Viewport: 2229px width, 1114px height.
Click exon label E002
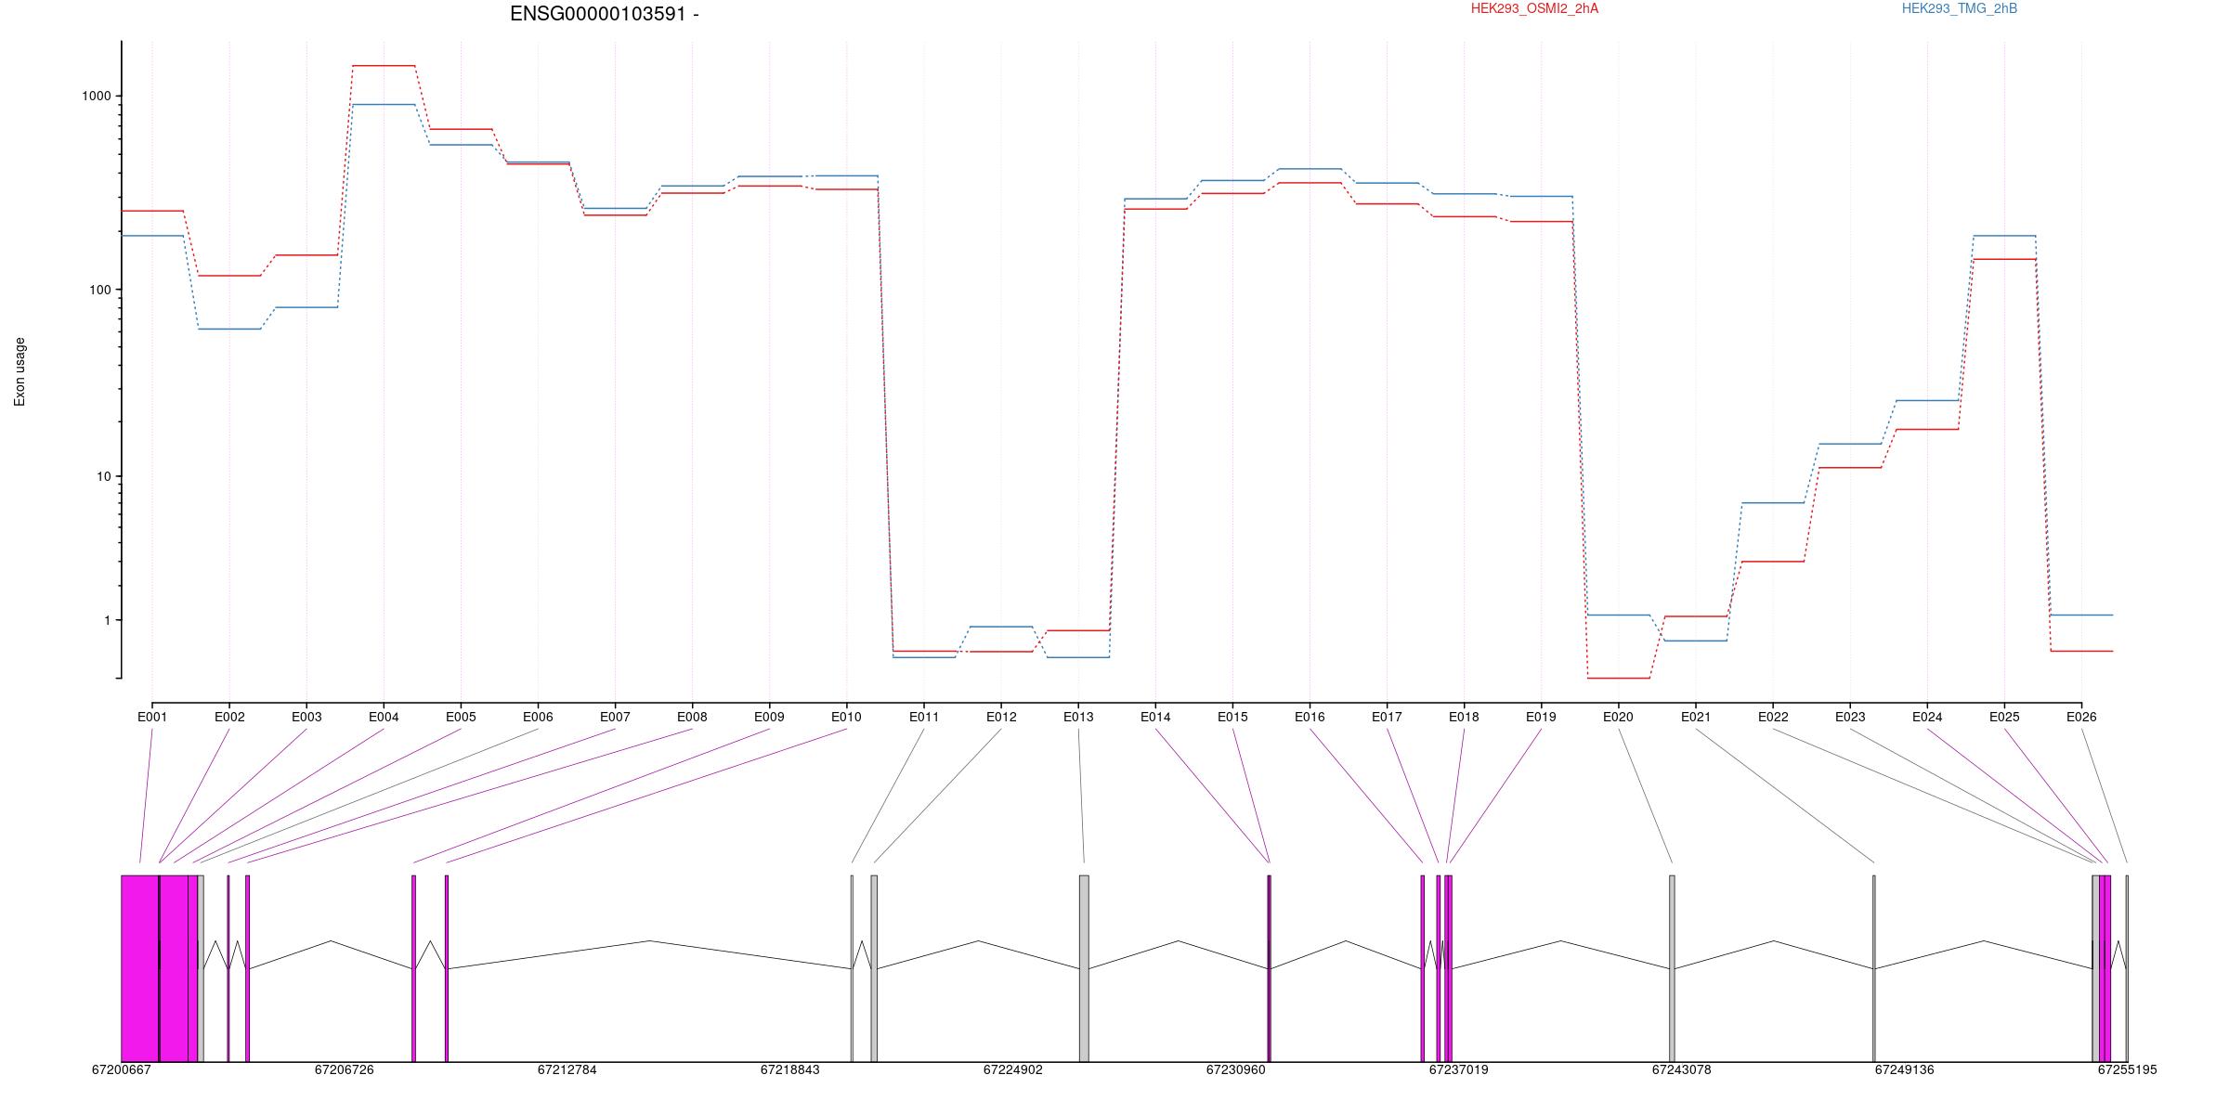[x=229, y=717]
